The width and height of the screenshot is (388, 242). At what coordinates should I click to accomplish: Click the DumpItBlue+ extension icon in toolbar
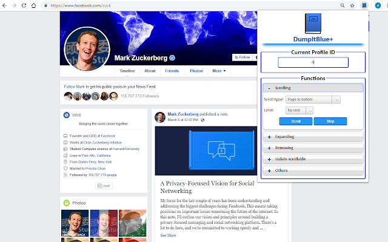363,5
